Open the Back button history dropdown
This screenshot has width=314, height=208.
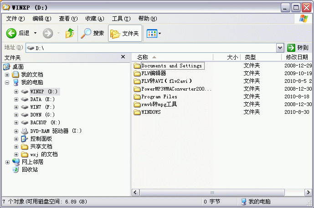pyautogui.click(x=35, y=33)
